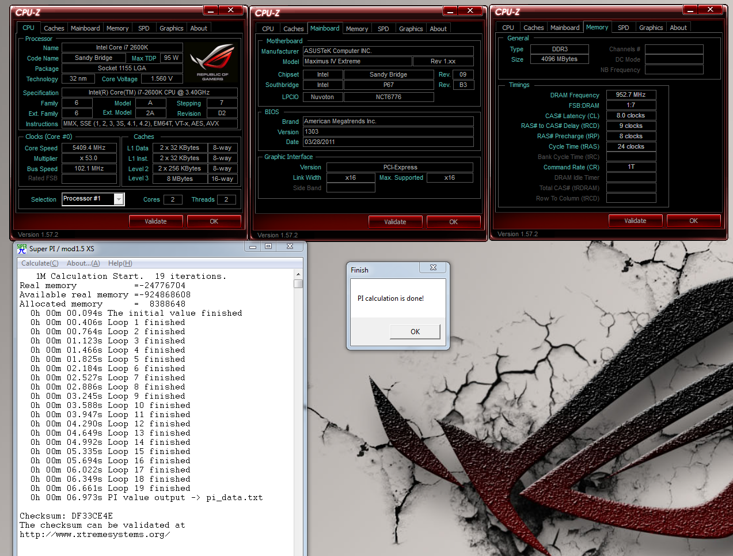The height and width of the screenshot is (556, 733).
Task: Click Validate in the Memory window
Action: [x=635, y=221]
